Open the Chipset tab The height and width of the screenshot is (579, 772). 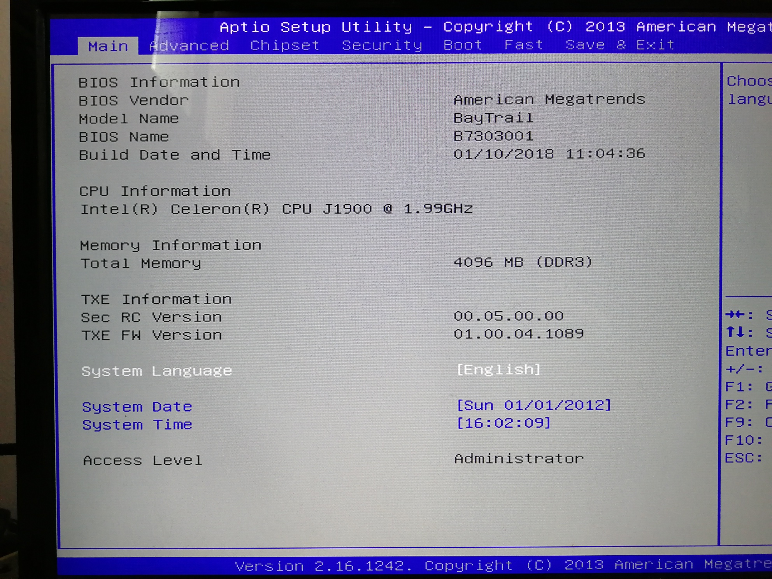click(x=285, y=46)
